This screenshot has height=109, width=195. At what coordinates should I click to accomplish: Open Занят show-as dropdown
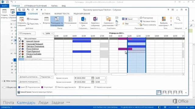(138, 19)
